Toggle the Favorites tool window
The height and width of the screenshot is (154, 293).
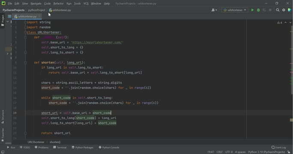pos(3,135)
